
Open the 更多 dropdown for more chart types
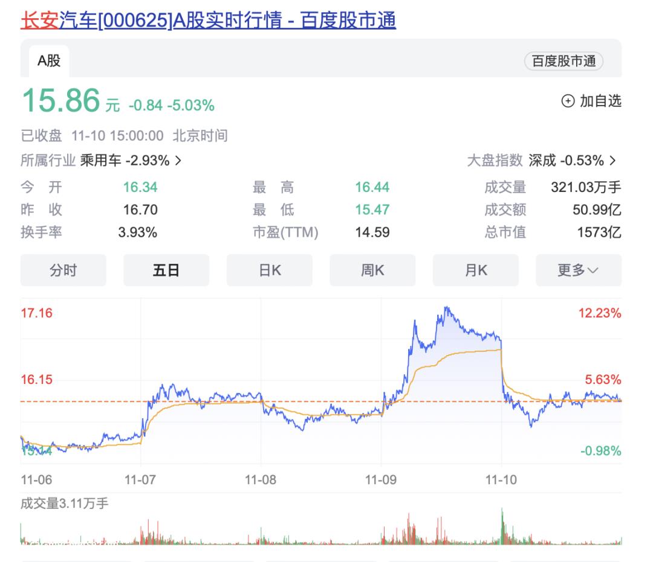point(579,270)
